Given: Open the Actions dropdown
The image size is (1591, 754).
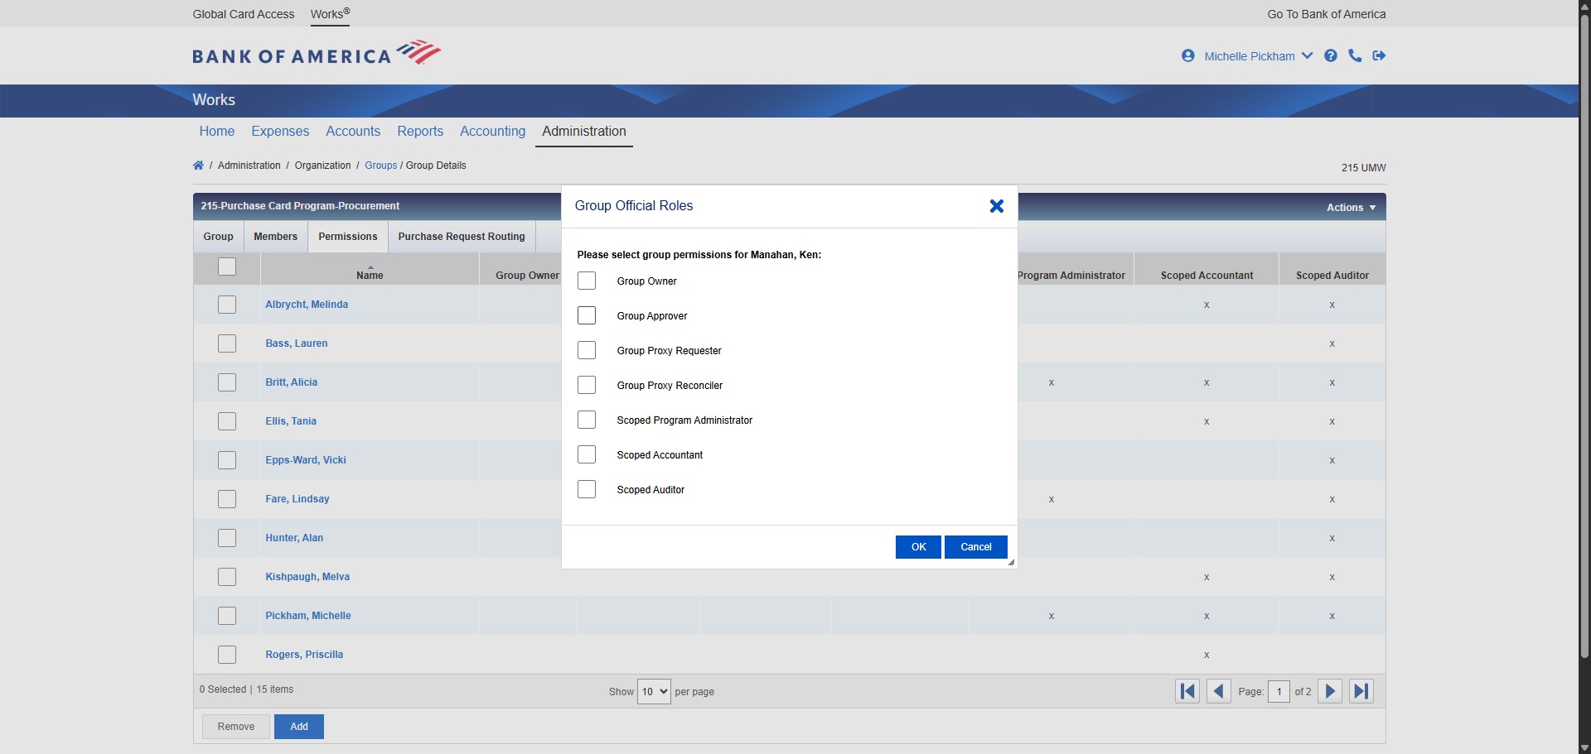Looking at the screenshot, I should 1351,207.
